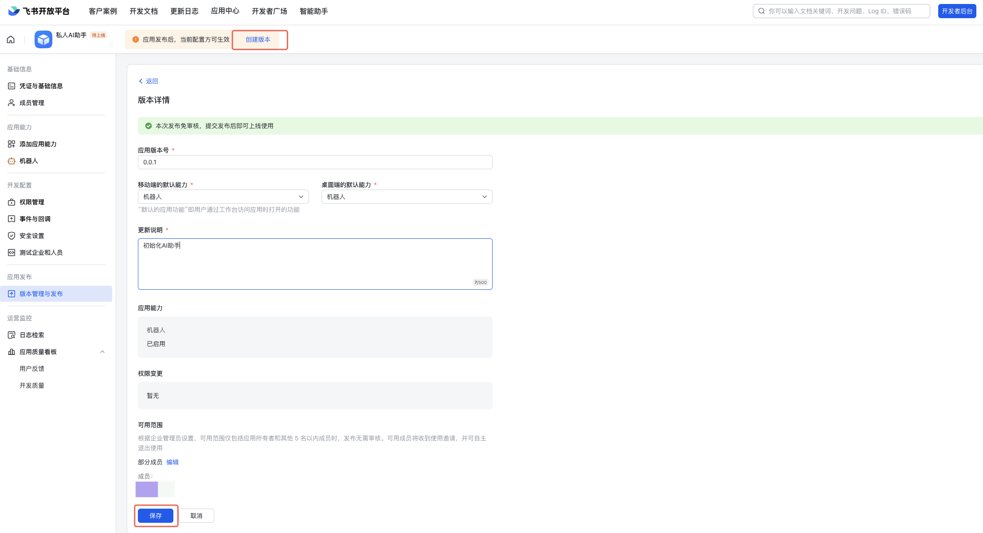983x533 pixels.
Task: Click the home icon in header
Action: tap(11, 39)
